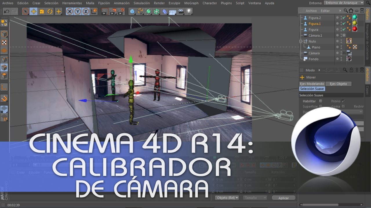The image size is (371, 208).
Task: Open Editar menu in object manager
Action: 325,11
